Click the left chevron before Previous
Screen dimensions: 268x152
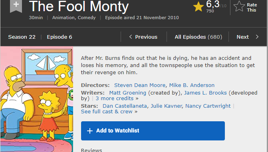tap(131, 37)
